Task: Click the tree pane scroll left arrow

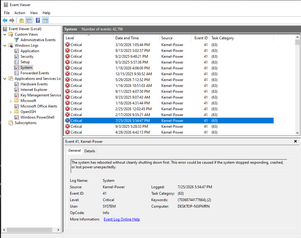Action: [4, 230]
